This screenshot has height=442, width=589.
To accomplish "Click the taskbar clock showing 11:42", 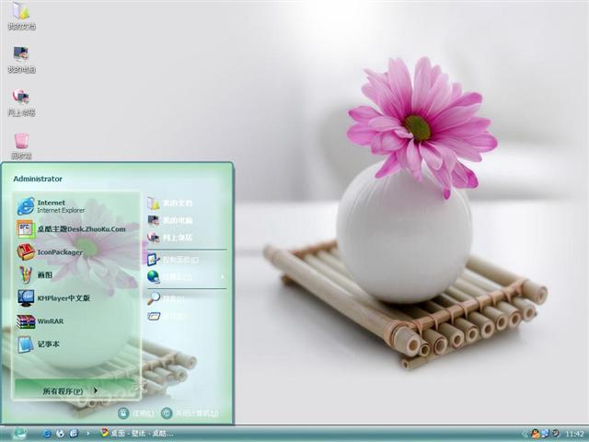I will (x=574, y=434).
